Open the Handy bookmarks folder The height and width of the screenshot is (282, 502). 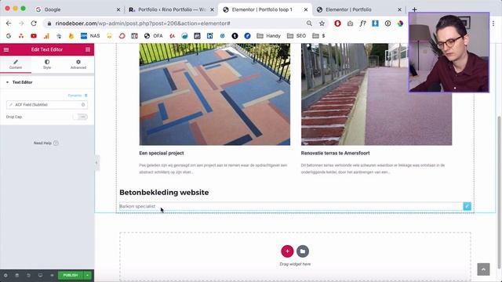[x=268, y=36]
